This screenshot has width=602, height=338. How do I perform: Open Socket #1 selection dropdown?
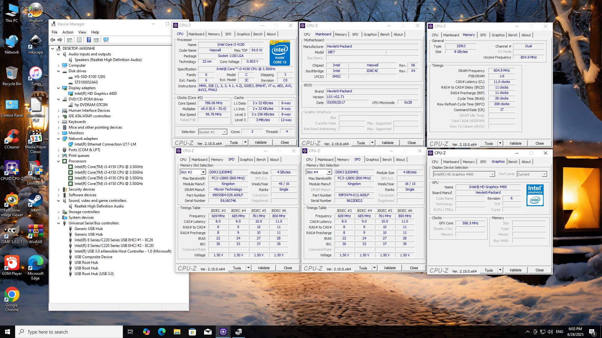coord(224,132)
